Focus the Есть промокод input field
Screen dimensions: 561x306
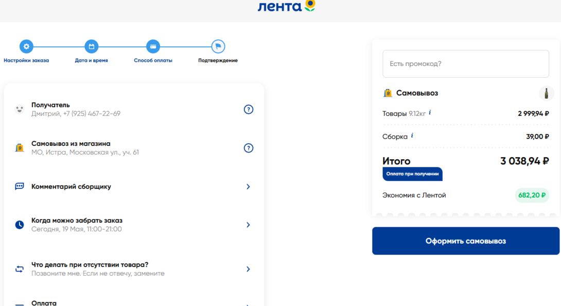465,64
